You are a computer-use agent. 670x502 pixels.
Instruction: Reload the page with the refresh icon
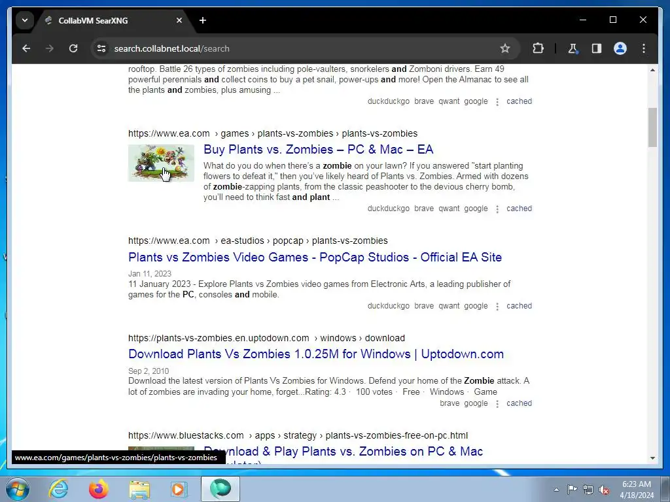tap(73, 48)
